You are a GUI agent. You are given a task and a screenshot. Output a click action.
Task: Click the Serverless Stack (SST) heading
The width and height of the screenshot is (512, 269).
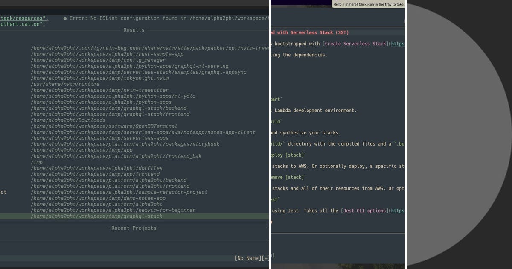pos(309,32)
